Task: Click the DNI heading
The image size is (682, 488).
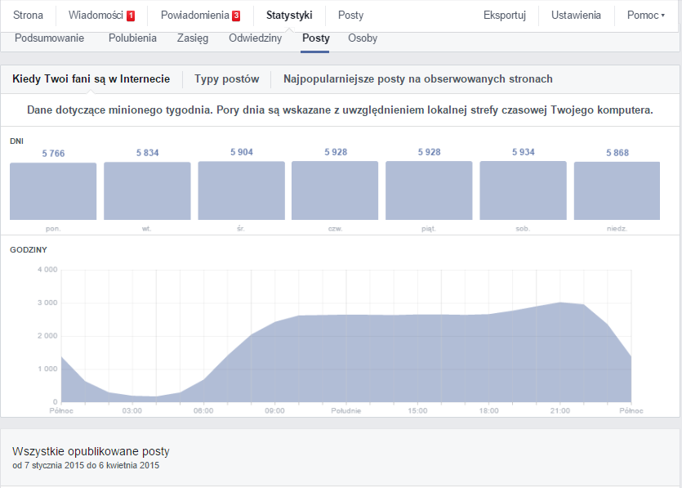Action: coord(16,141)
